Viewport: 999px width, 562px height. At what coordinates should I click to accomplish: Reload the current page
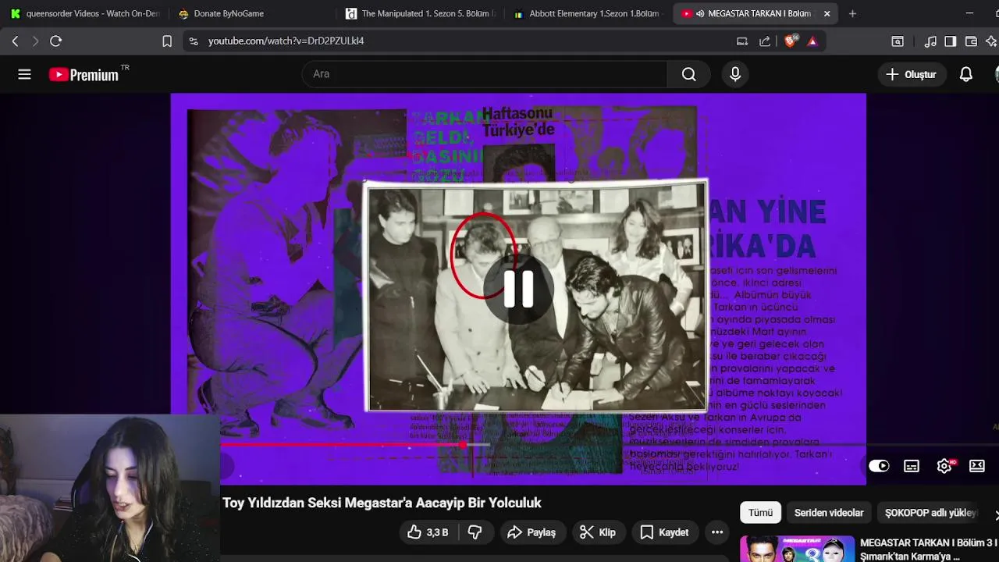point(56,41)
